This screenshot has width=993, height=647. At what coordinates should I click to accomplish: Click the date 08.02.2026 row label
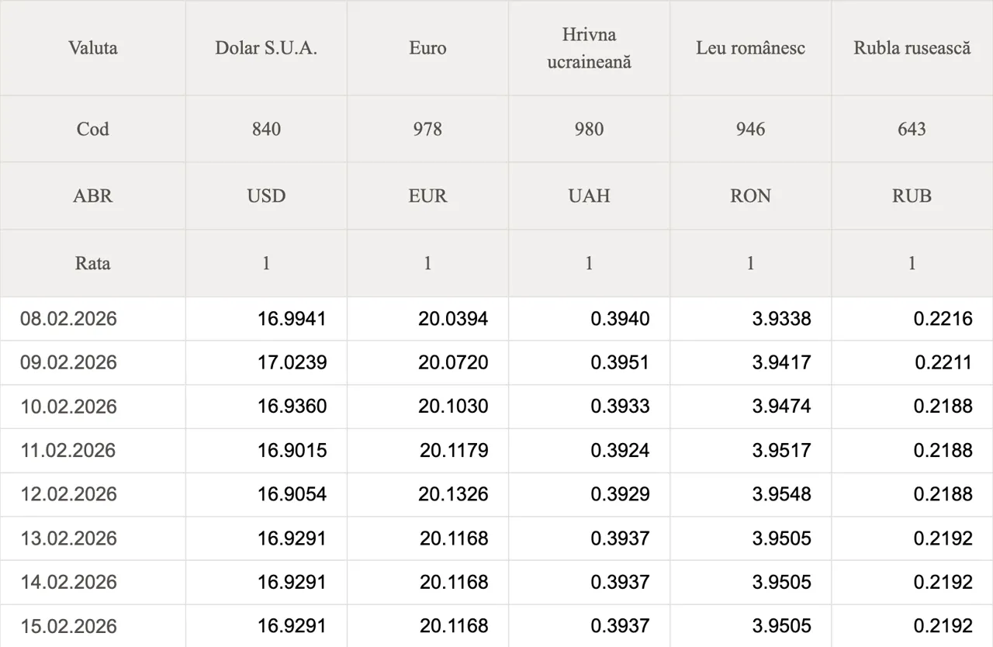pyautogui.click(x=69, y=319)
